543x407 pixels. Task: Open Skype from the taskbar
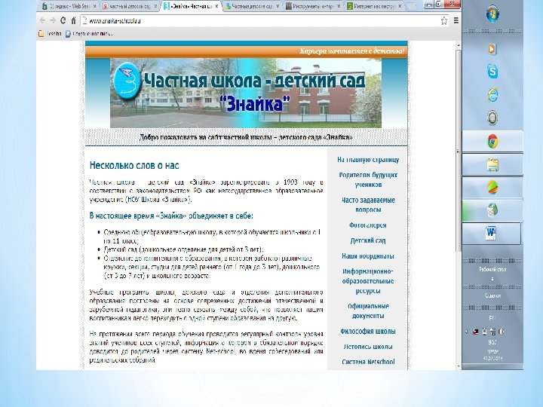(x=492, y=72)
